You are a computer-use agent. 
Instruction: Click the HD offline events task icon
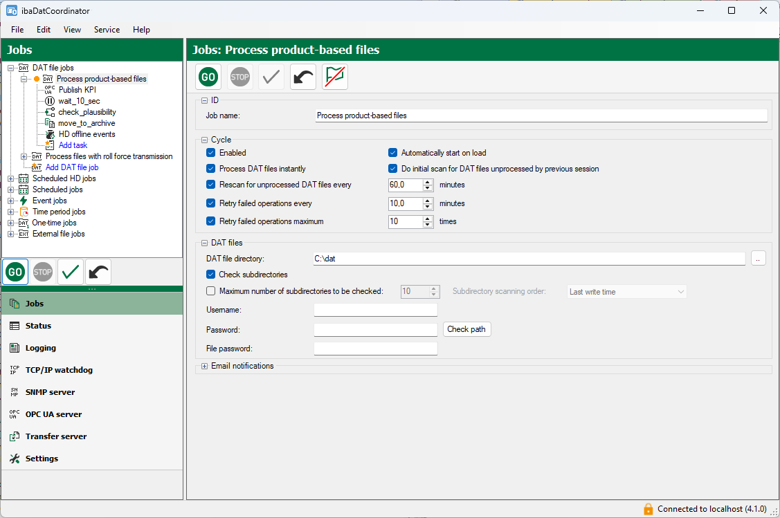point(50,134)
